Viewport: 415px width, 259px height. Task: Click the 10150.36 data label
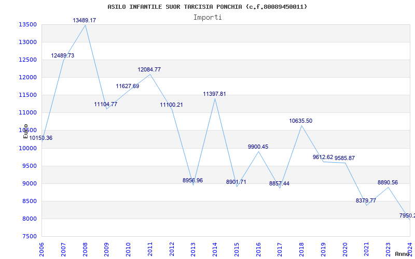point(41,138)
